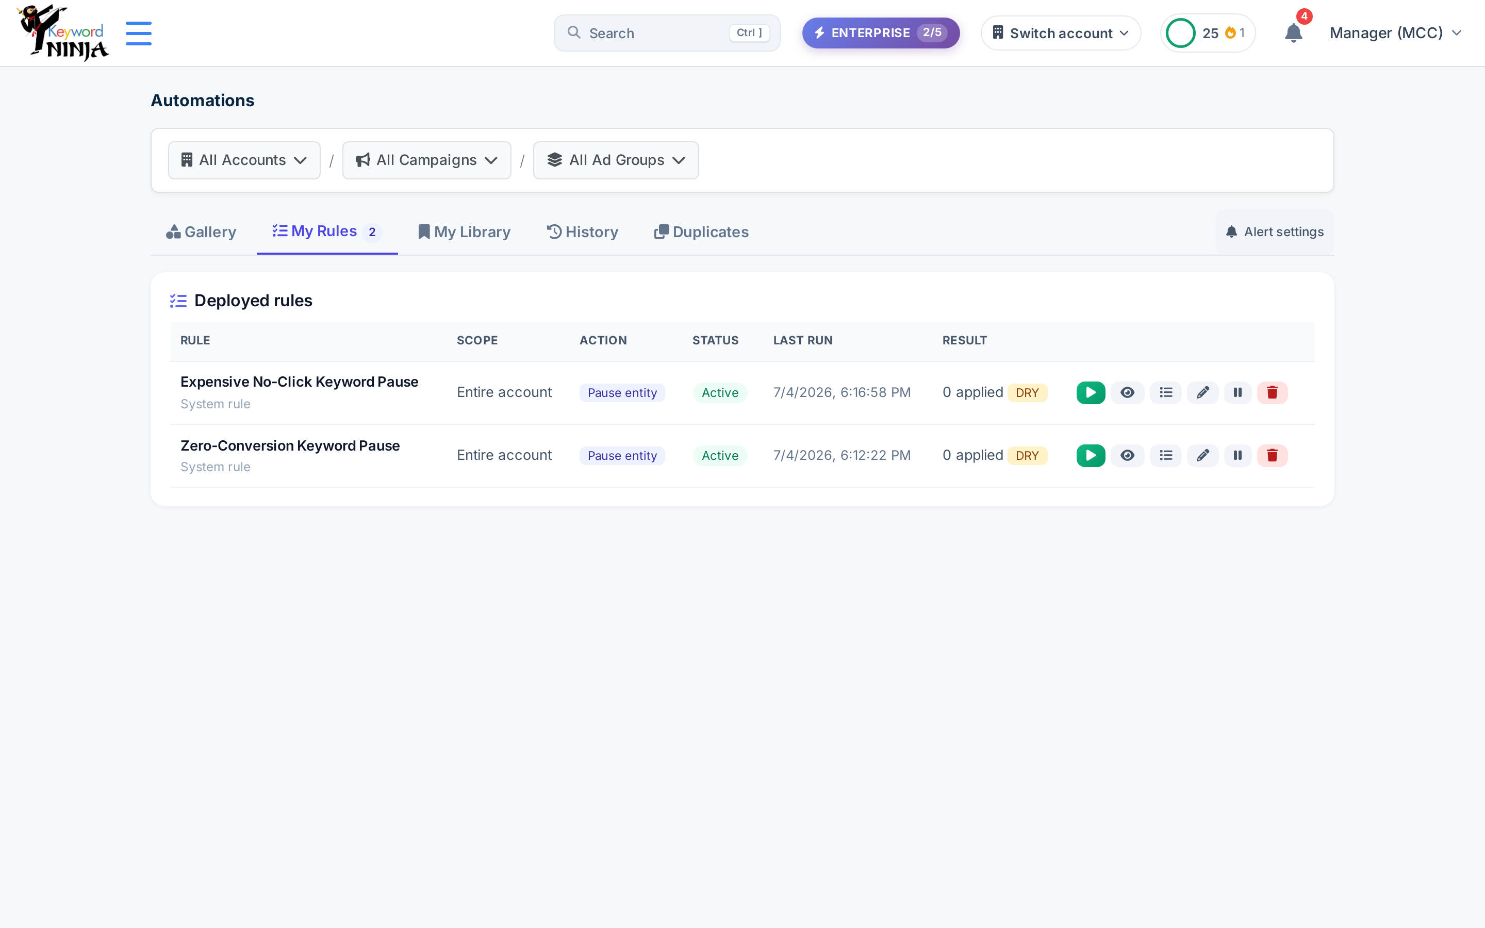Switch to the Gallery tab
Viewport: 1485px width, 928px height.
[x=201, y=232]
